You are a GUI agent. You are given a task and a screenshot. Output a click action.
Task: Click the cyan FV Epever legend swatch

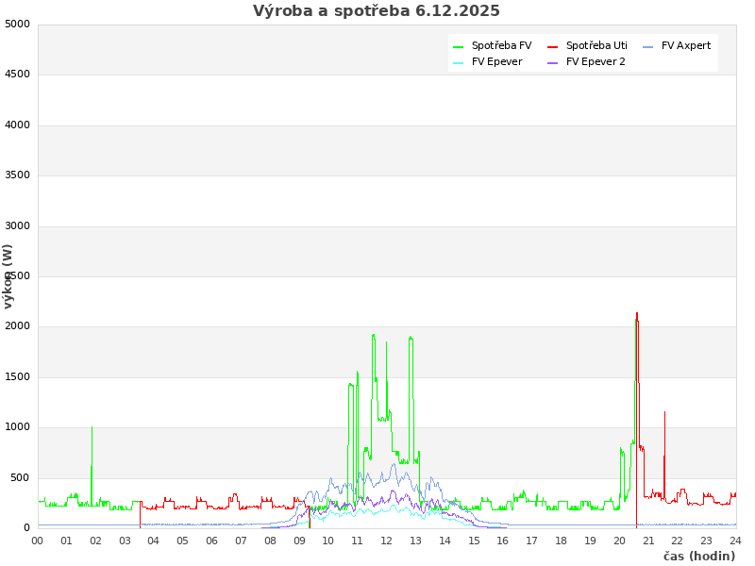458,62
